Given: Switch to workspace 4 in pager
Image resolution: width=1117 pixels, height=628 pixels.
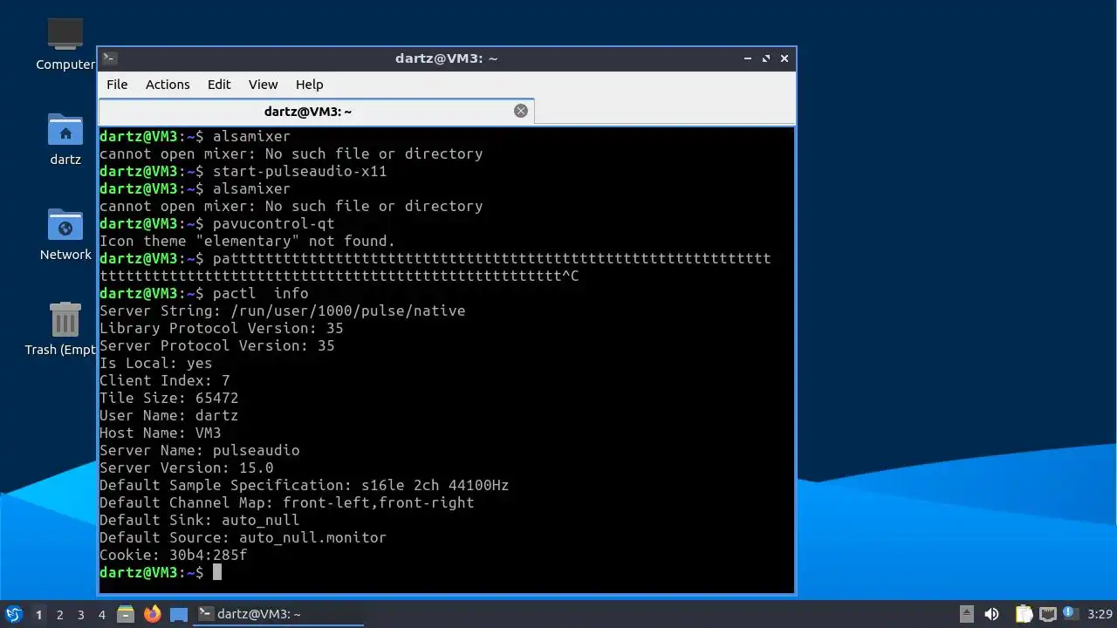Looking at the screenshot, I should [101, 614].
